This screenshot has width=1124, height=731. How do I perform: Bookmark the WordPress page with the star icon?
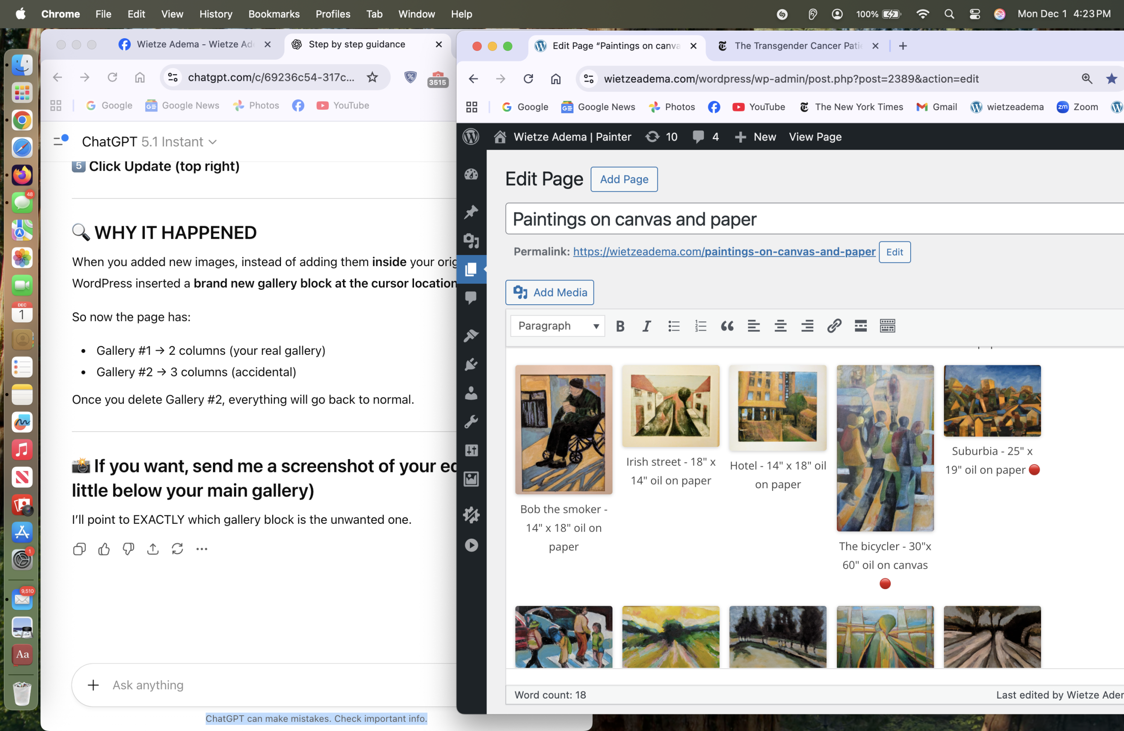coord(1111,79)
